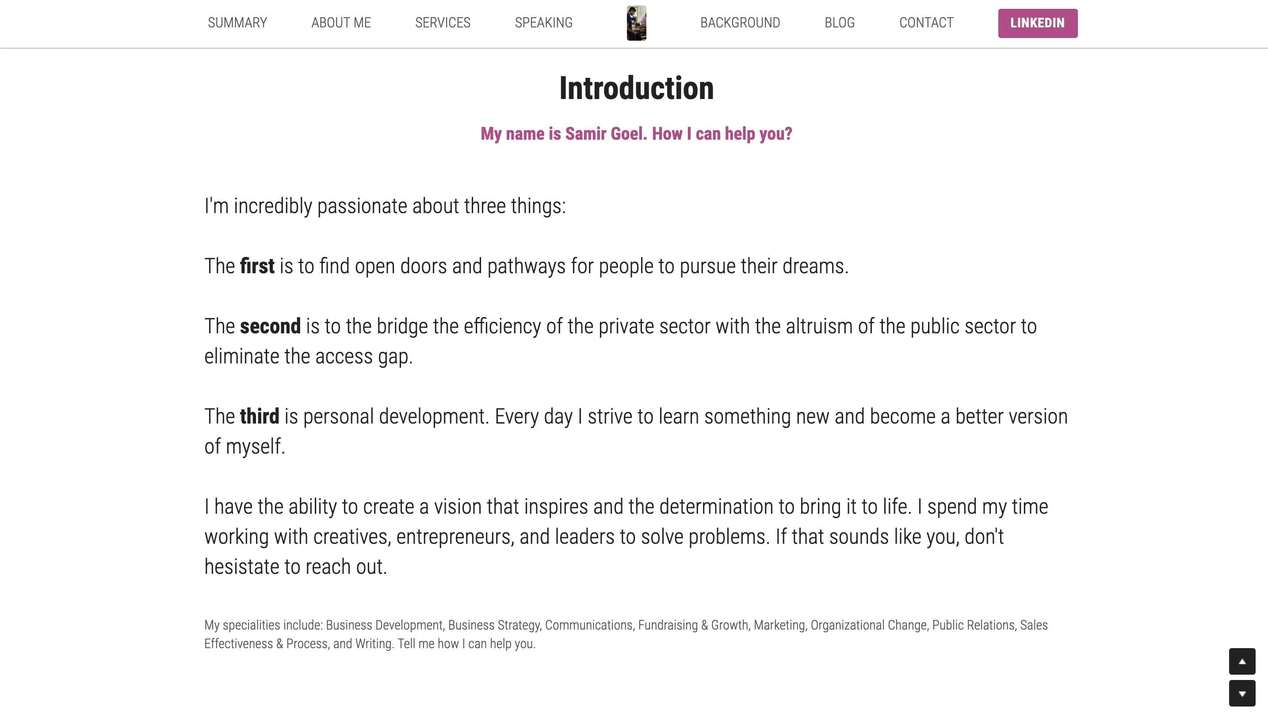Select the bold word 'second'

point(271,325)
